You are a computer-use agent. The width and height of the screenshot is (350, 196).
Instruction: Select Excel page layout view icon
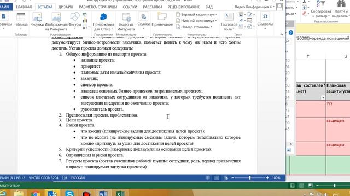tap(301, 186)
